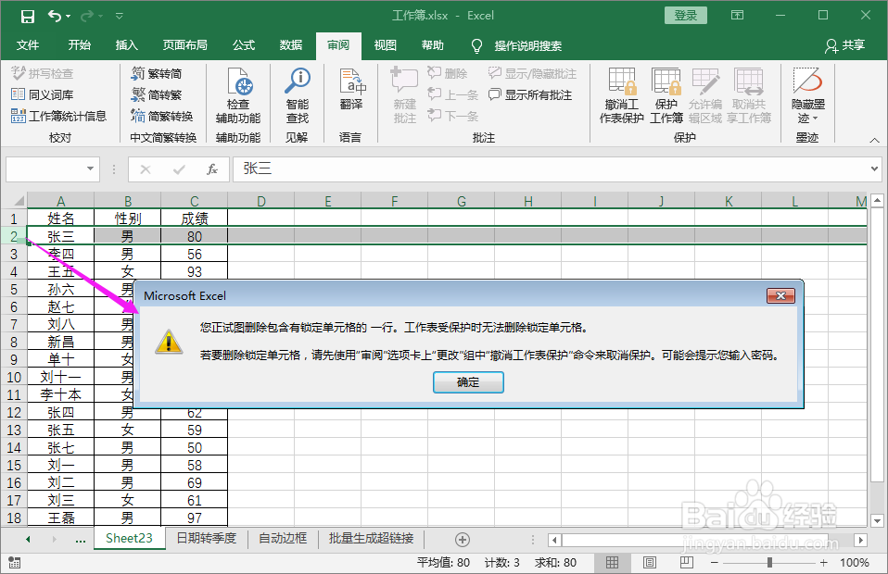Image resolution: width=888 pixels, height=574 pixels.
Task: Select row 3 header
Action: (14, 254)
